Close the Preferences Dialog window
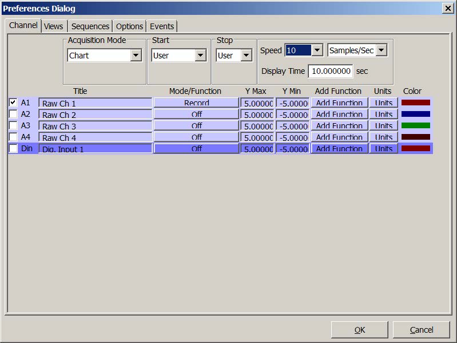Screen dimensions: 457x343 click(448, 8)
